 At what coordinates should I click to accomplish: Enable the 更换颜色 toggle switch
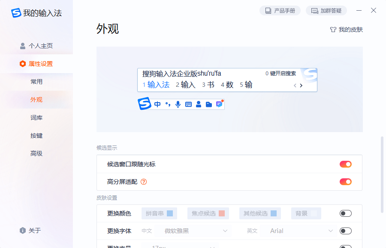pyautogui.click(x=345, y=213)
